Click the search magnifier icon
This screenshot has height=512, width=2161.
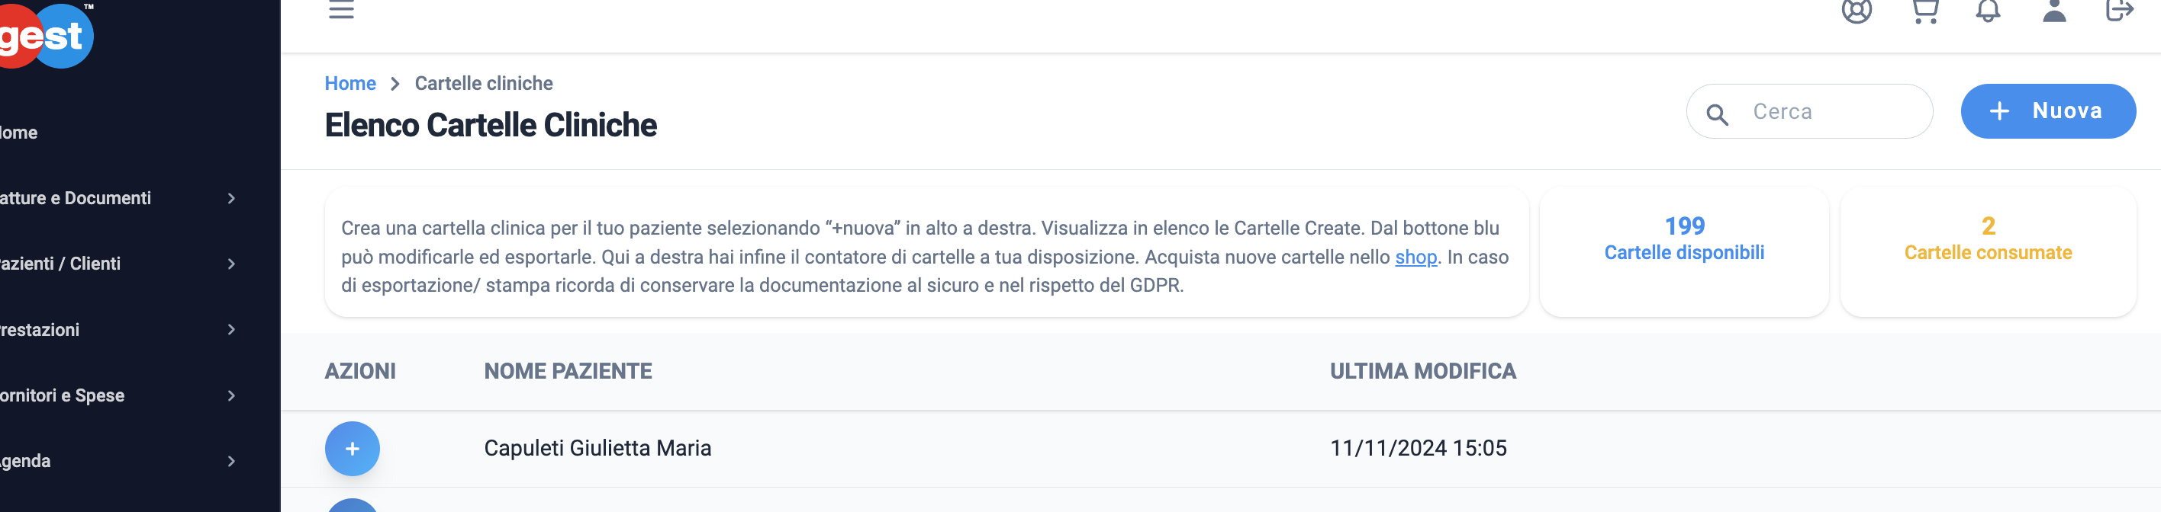pos(1716,114)
